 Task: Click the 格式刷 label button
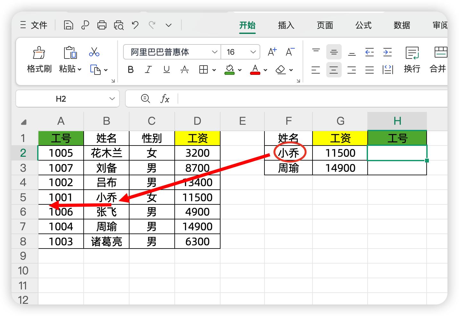click(x=39, y=69)
